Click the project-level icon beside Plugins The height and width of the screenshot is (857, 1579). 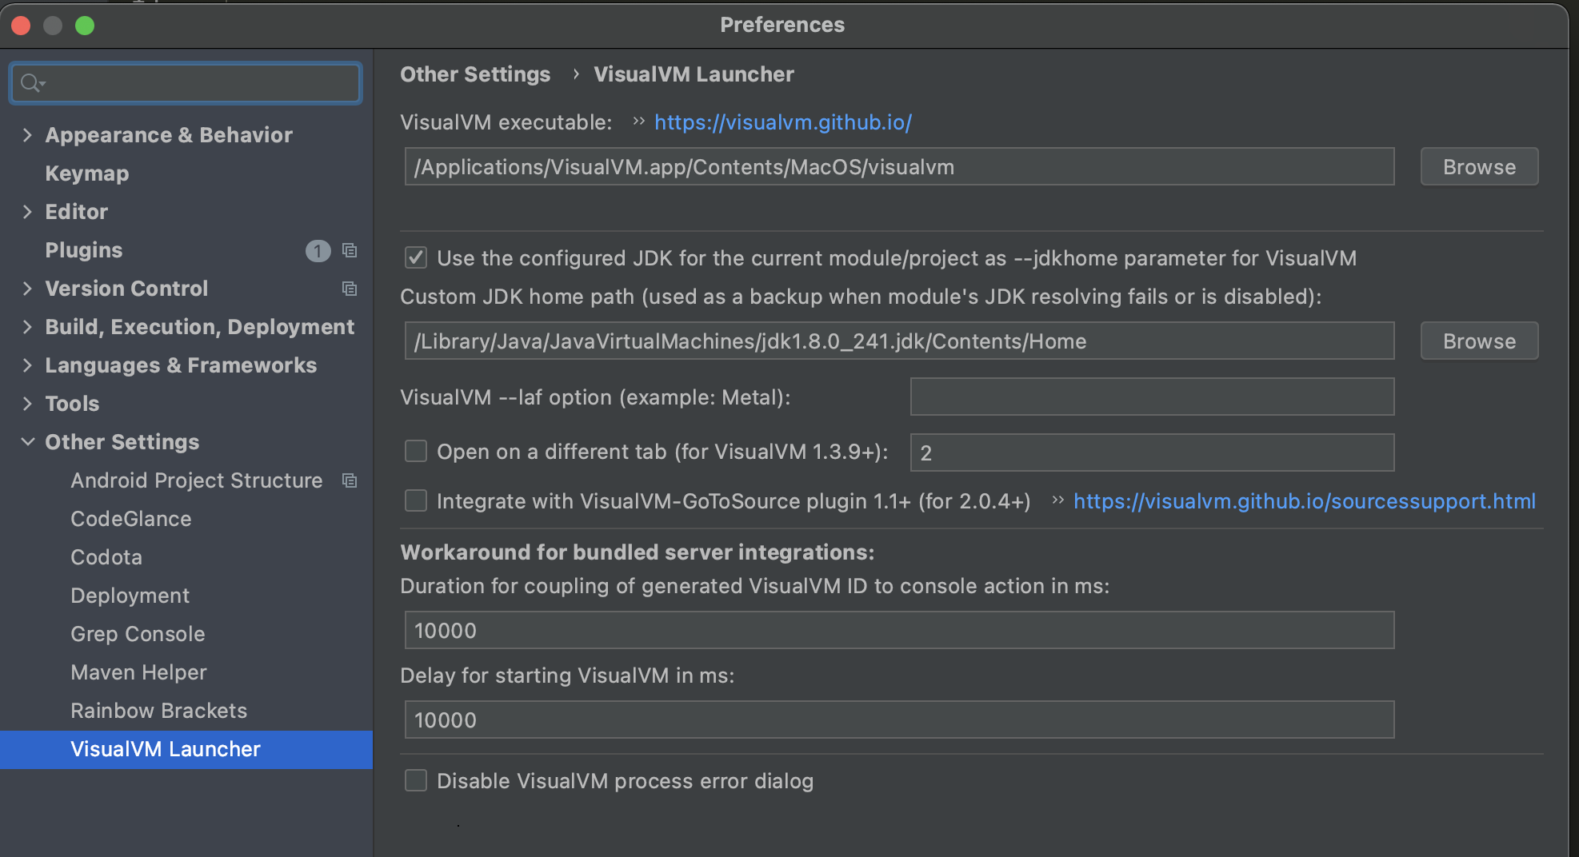[350, 250]
